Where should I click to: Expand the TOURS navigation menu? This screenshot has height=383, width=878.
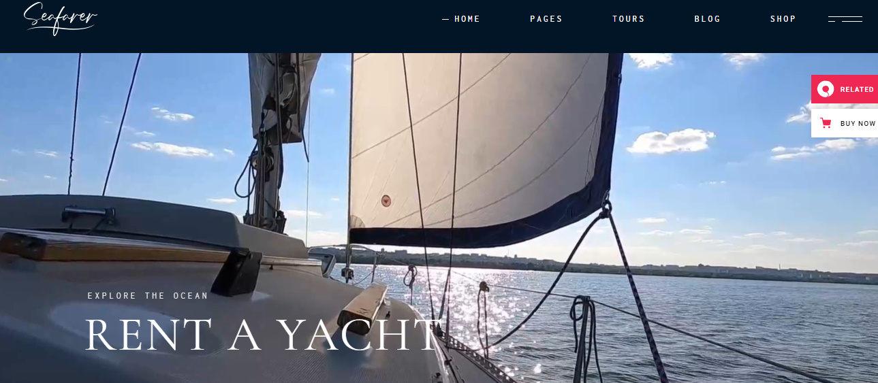coord(629,19)
